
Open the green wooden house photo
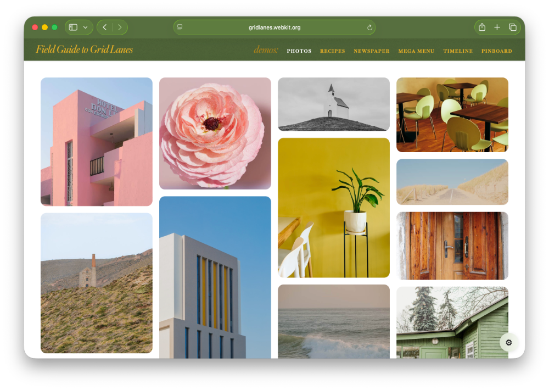pos(452,322)
